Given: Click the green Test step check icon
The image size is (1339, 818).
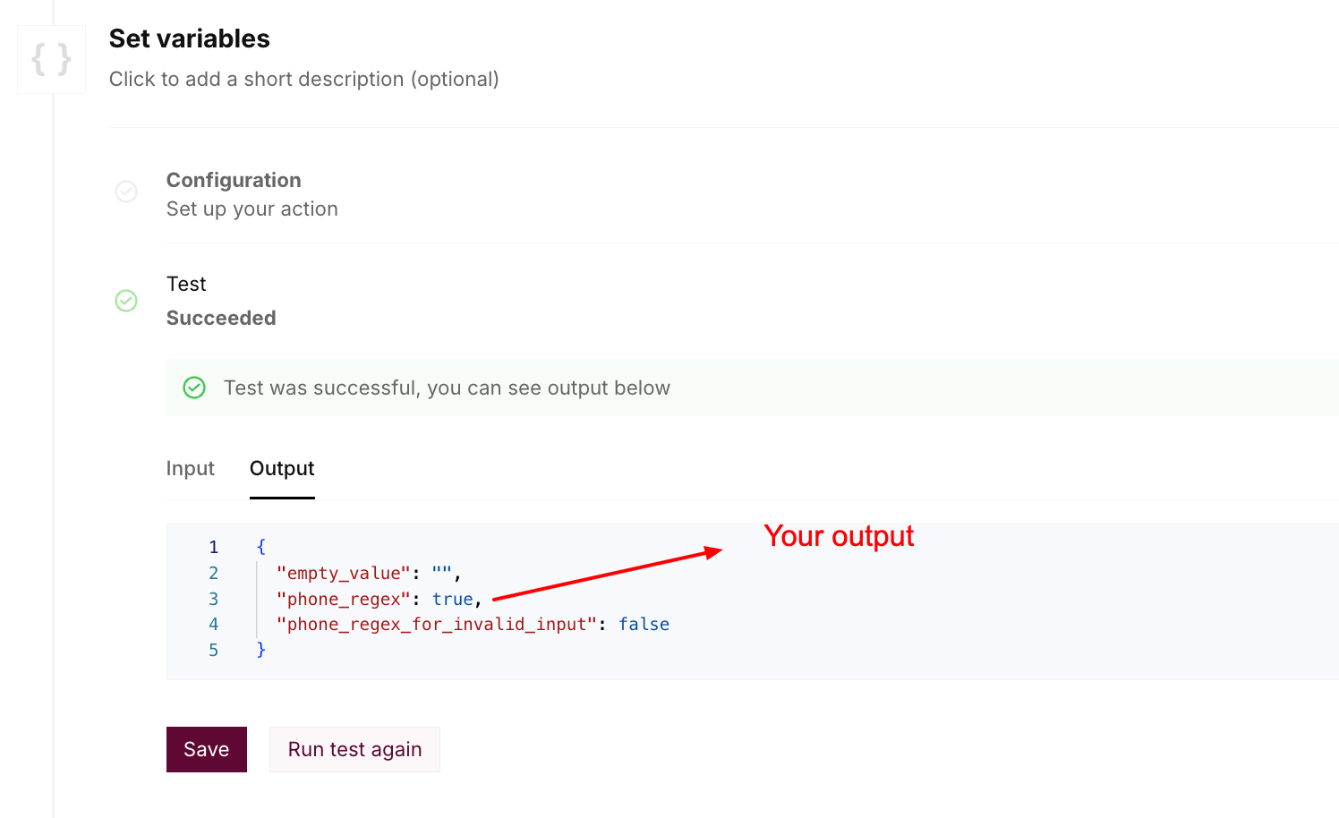Looking at the screenshot, I should pos(126,301).
